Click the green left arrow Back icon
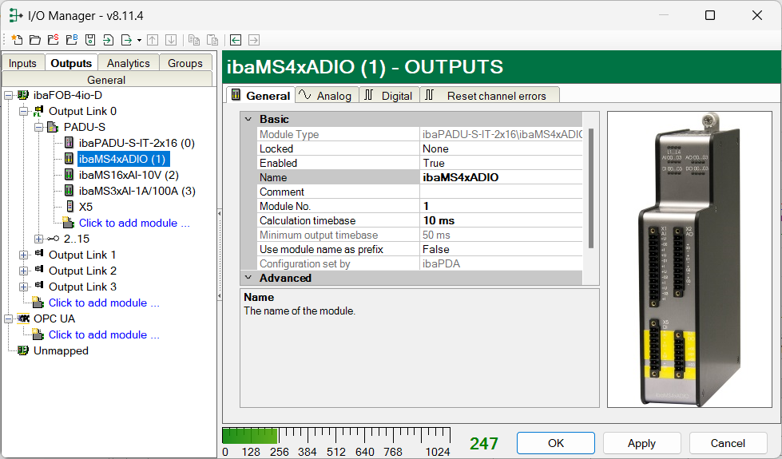 pos(236,40)
